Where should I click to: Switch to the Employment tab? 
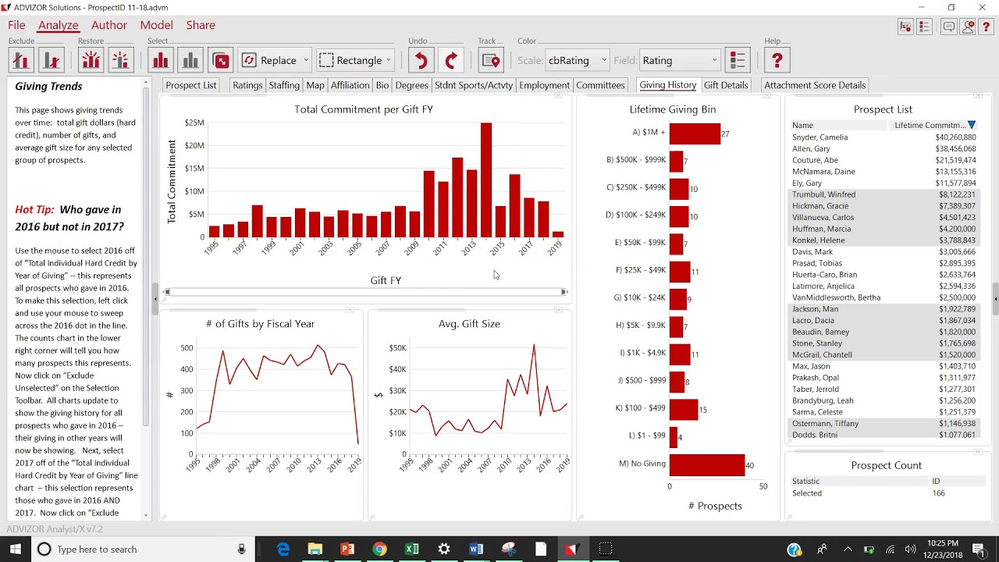pyautogui.click(x=544, y=85)
